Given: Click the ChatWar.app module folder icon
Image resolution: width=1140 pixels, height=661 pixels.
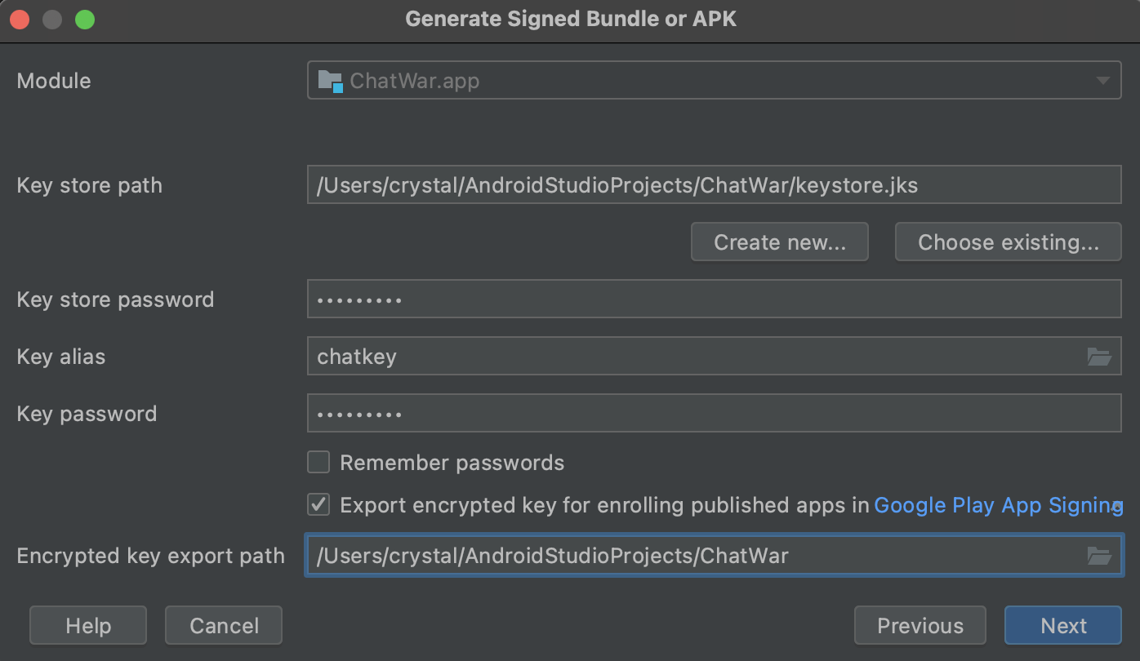Looking at the screenshot, I should (x=330, y=81).
